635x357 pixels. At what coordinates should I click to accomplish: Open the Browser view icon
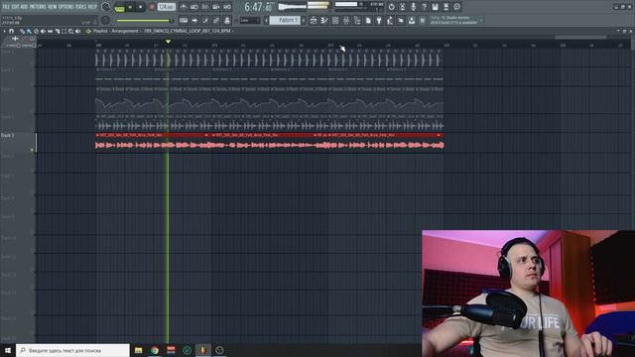357,20
